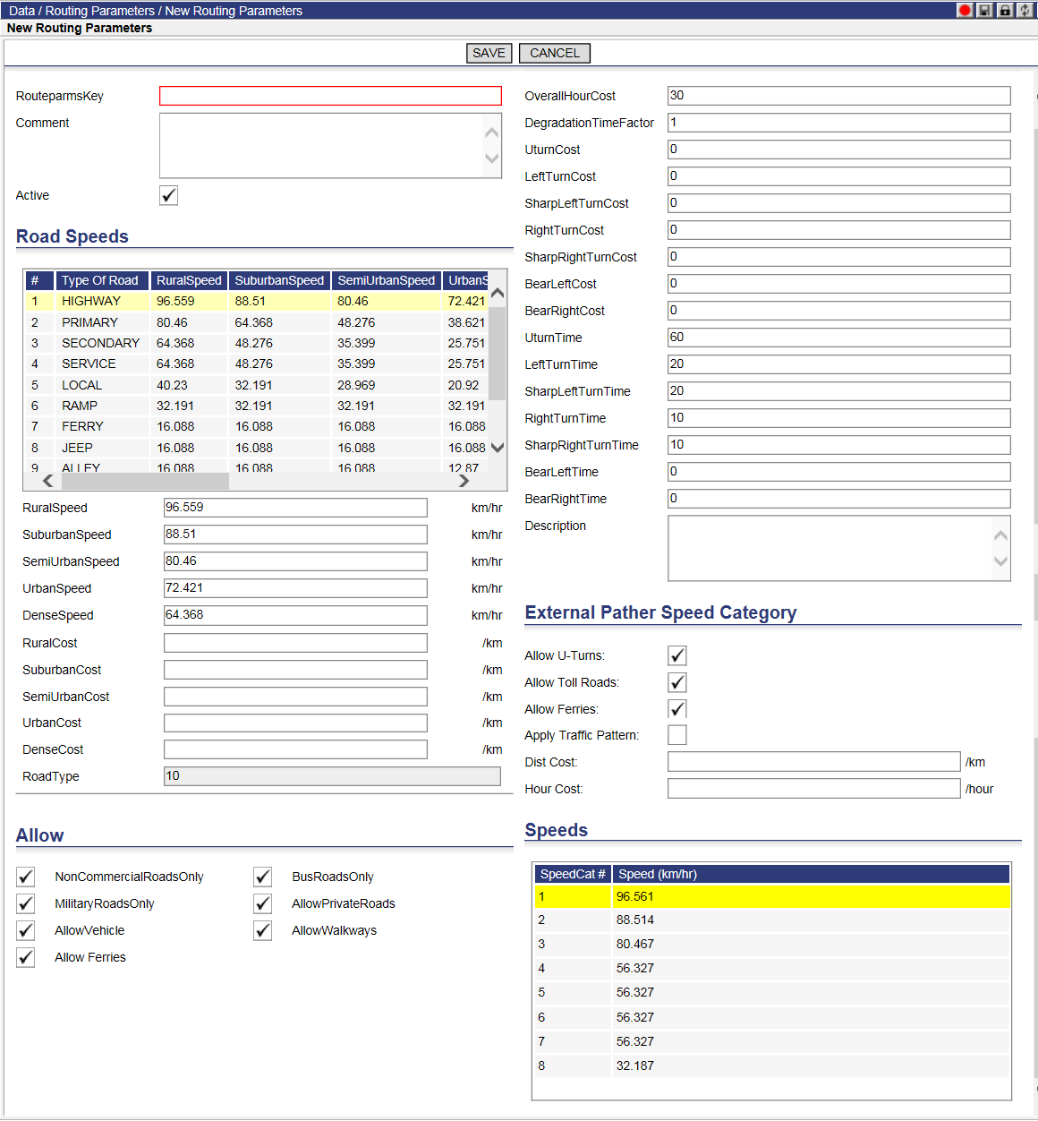Click the LeftTurnTime field

838,364
